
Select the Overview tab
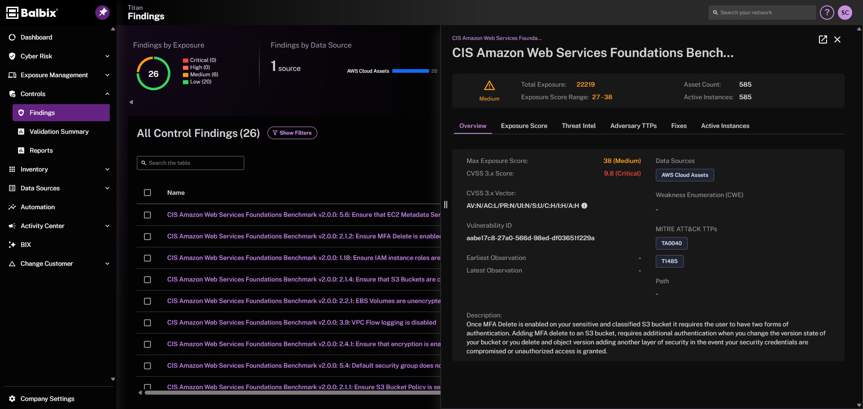(473, 126)
